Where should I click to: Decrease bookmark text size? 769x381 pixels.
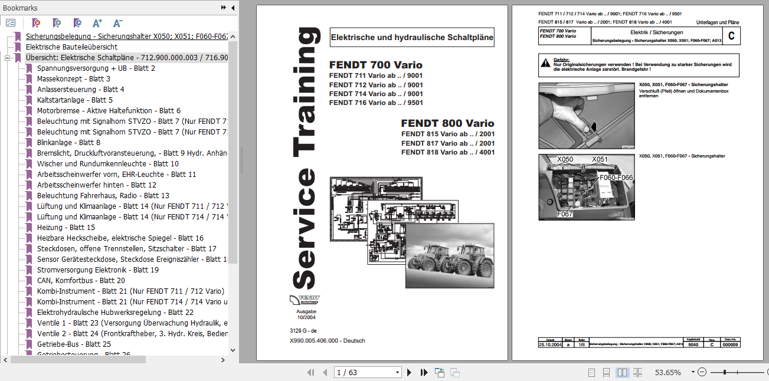(117, 23)
